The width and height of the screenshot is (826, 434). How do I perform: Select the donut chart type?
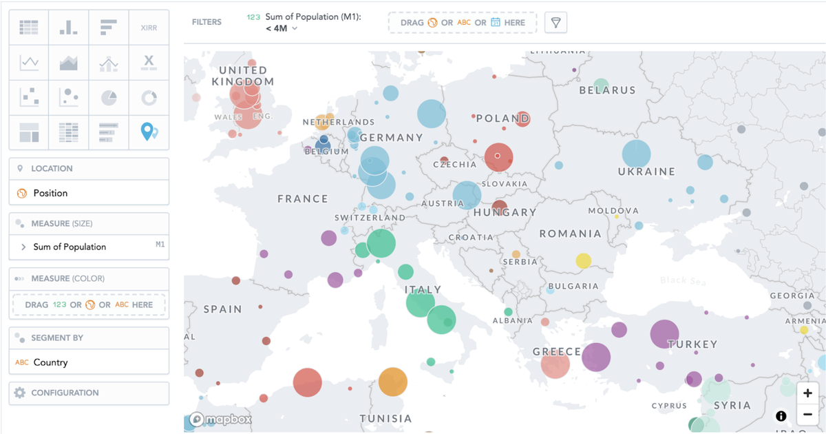click(x=148, y=96)
